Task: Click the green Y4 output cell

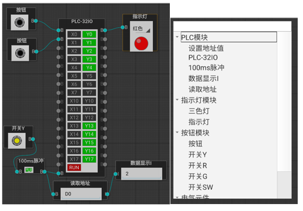Action: click(89, 68)
